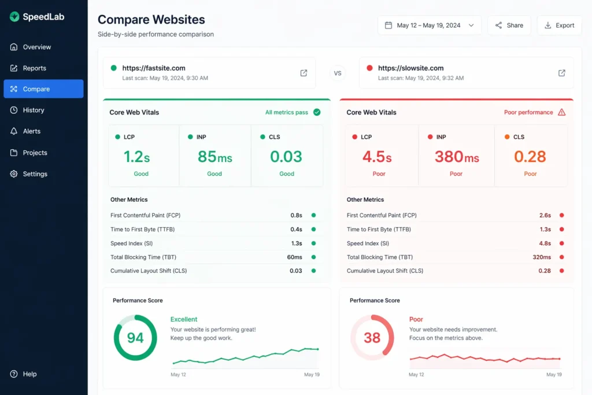Click the 0.8s First Contentful Paint value
592x395 pixels.
[x=297, y=215]
